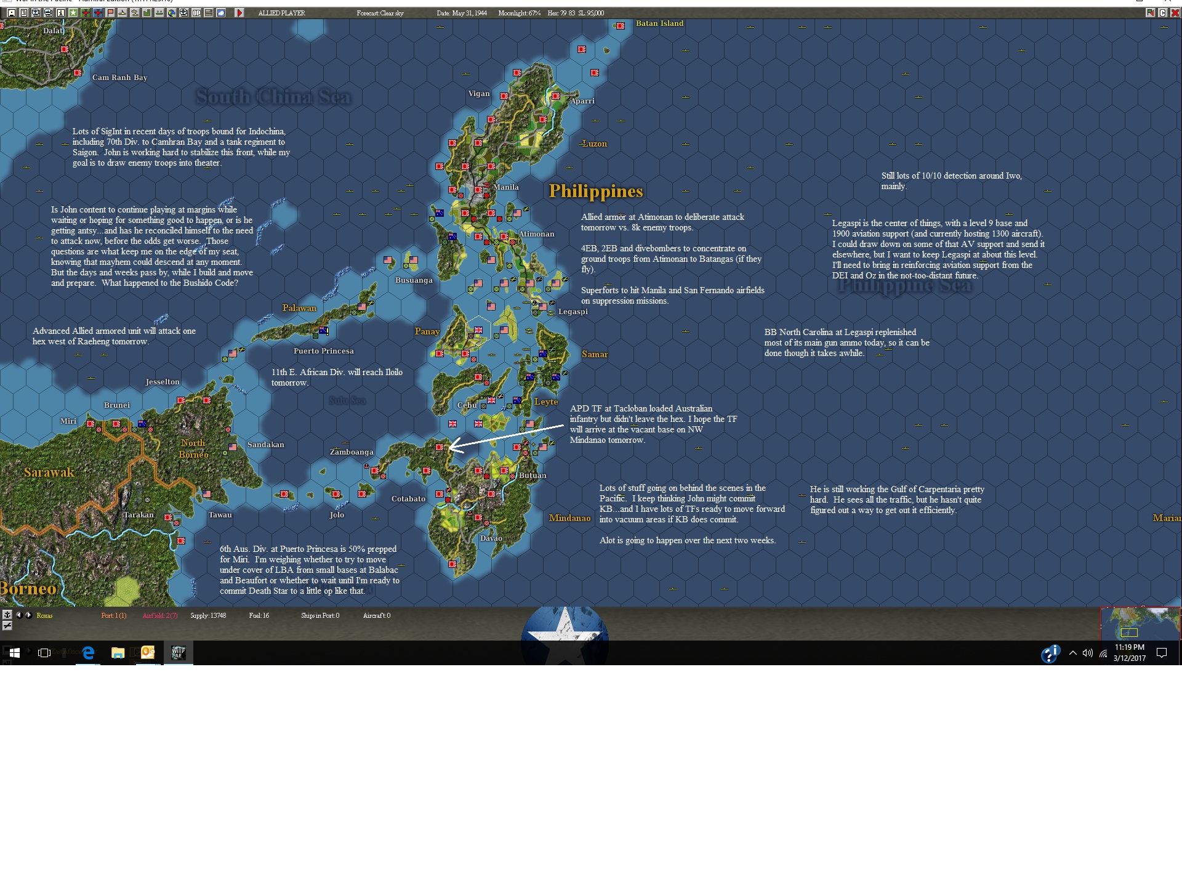
Task: Open File Explorer from taskbar
Action: (118, 653)
